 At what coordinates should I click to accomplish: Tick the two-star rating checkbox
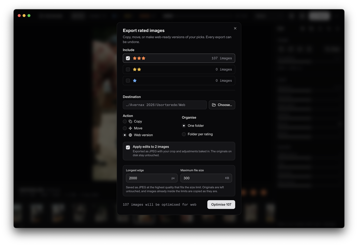pos(128,69)
